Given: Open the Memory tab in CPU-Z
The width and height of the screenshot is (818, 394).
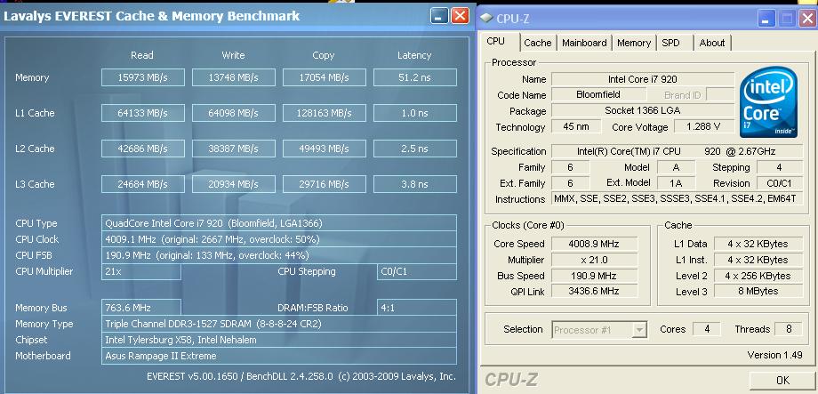Looking at the screenshot, I should [x=634, y=43].
